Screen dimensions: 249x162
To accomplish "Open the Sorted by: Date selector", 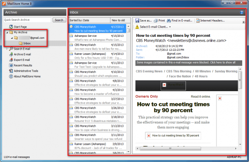I will coord(90,20).
